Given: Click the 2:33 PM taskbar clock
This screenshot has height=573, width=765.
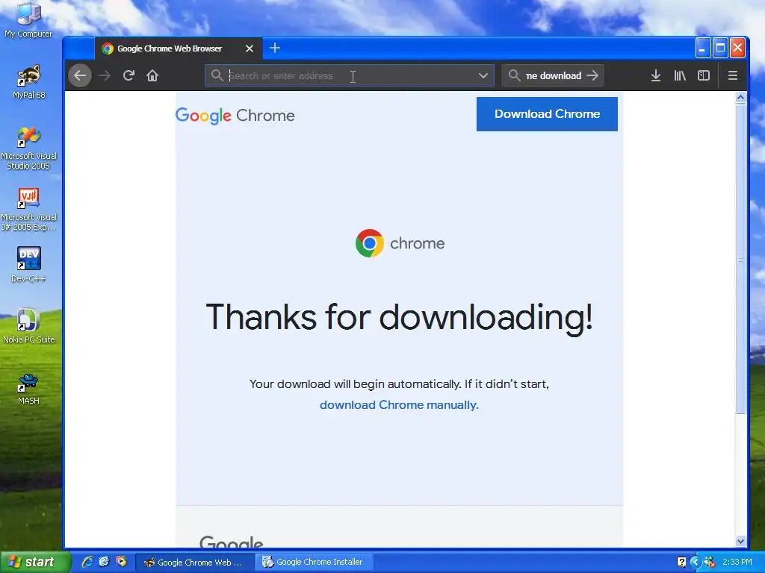Looking at the screenshot, I should (x=737, y=563).
